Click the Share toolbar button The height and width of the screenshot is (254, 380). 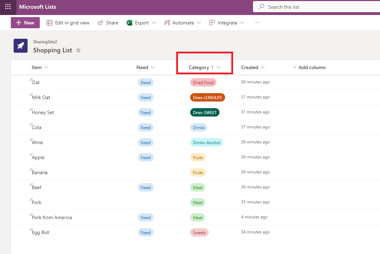coord(108,23)
